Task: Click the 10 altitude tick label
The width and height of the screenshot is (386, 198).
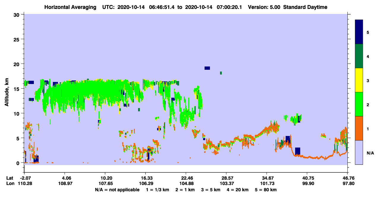Action: point(17,113)
